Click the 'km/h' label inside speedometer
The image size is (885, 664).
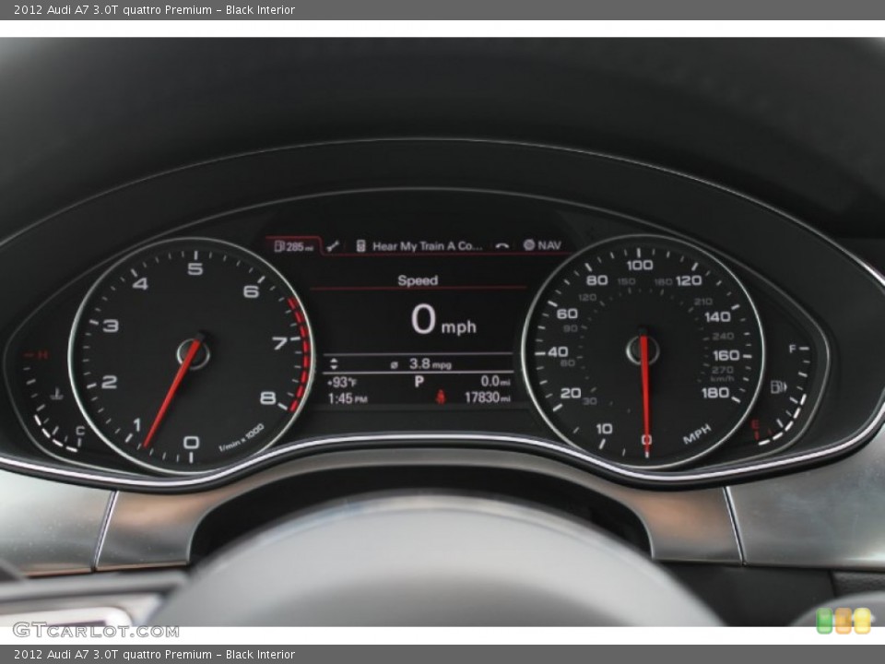point(722,379)
